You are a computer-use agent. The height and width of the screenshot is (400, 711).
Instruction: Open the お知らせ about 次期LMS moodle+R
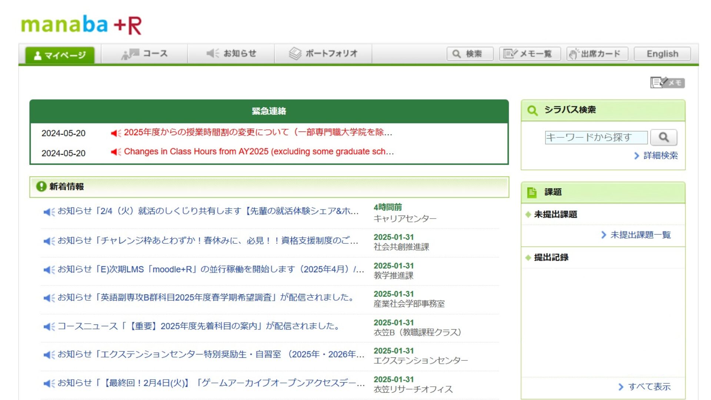click(211, 269)
